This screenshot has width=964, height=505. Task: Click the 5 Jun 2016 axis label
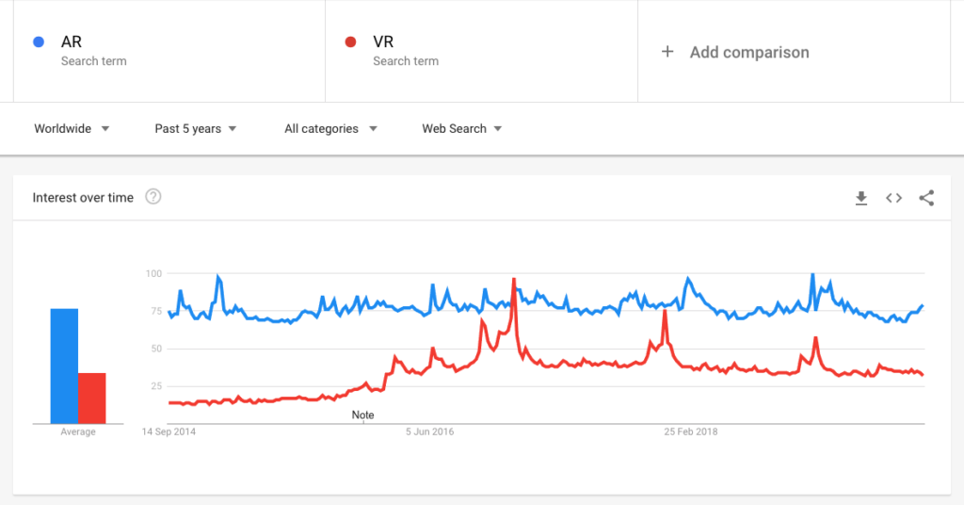click(429, 432)
